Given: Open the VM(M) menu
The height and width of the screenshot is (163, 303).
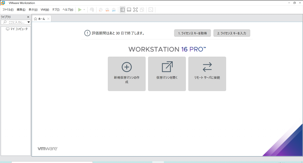Looking at the screenshot, I should click(x=45, y=10).
